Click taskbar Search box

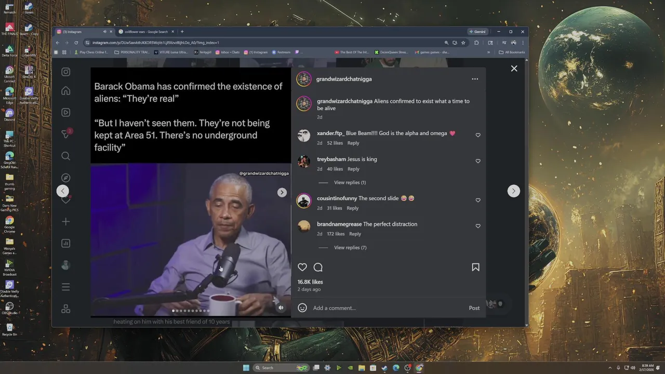tap(281, 368)
